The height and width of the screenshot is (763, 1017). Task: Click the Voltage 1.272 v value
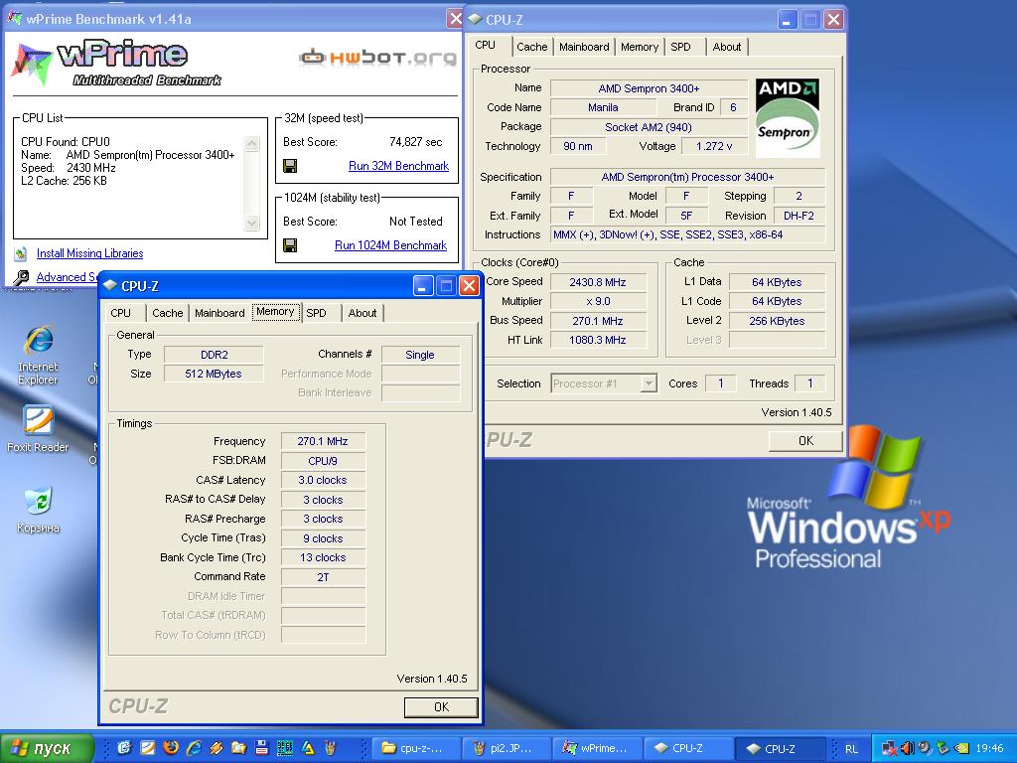(715, 146)
